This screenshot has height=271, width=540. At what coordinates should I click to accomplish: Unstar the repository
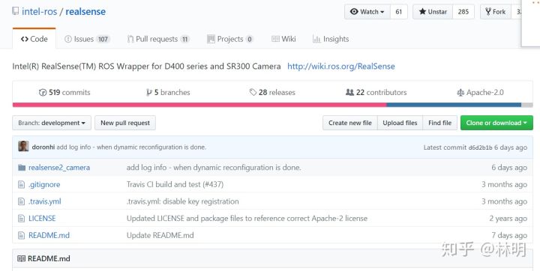[x=433, y=12]
